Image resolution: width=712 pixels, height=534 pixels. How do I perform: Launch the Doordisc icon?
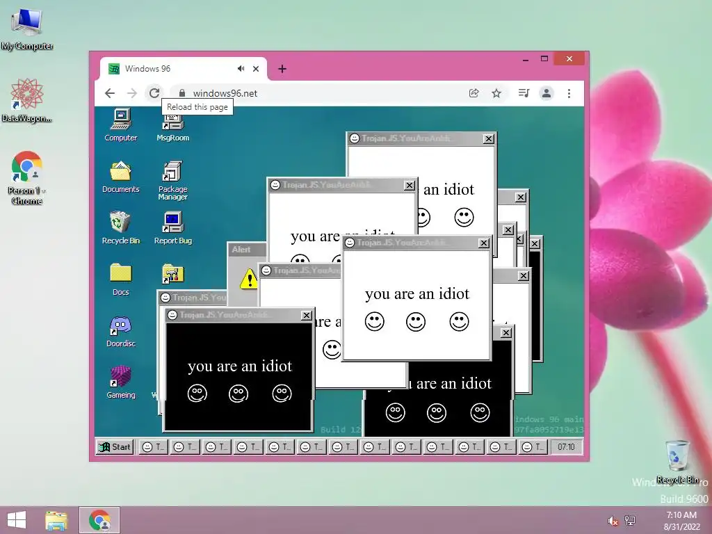pos(120,332)
